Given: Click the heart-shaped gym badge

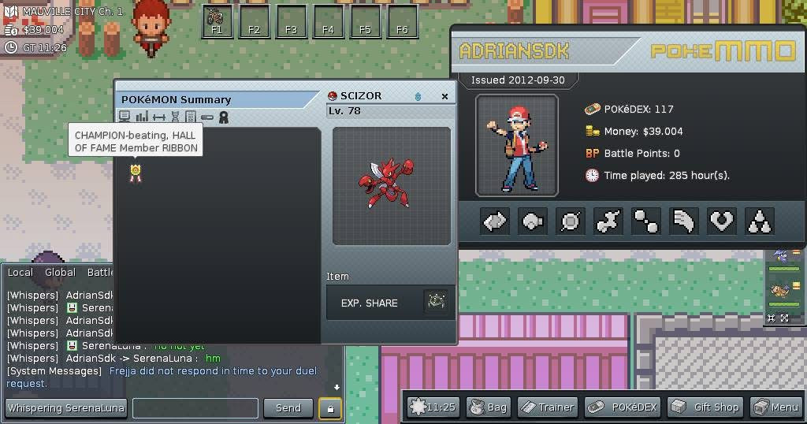Looking at the screenshot, I should tap(722, 221).
